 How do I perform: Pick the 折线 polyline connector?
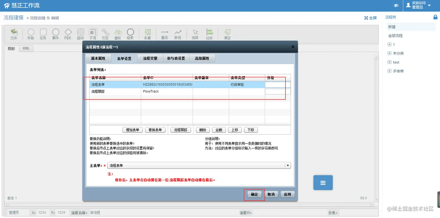pos(178,34)
